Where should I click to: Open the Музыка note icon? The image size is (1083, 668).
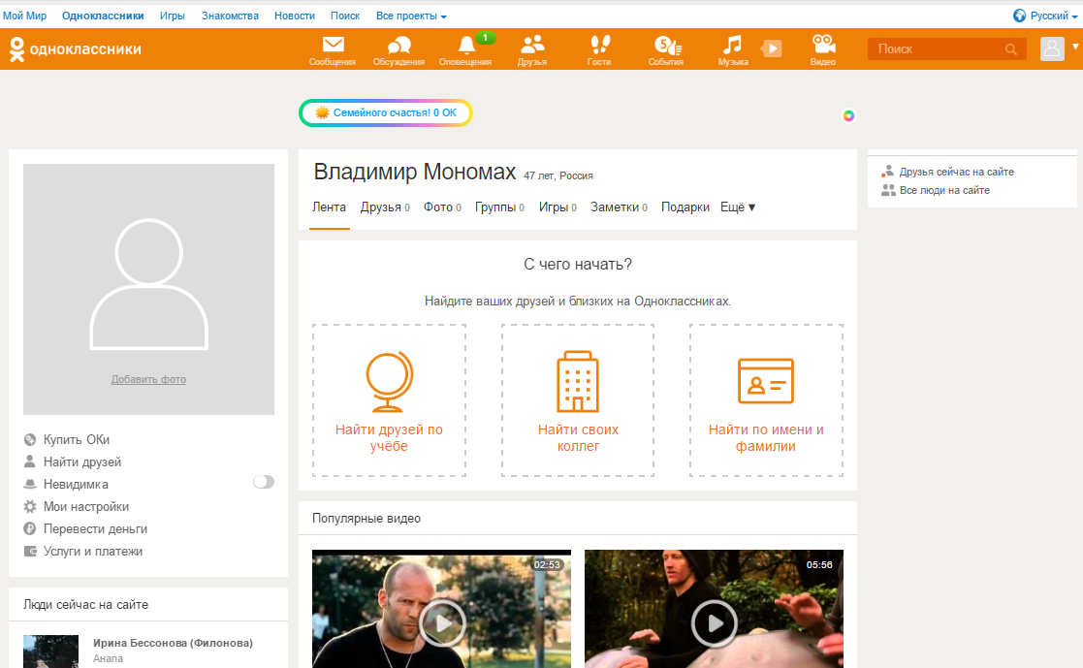click(733, 46)
